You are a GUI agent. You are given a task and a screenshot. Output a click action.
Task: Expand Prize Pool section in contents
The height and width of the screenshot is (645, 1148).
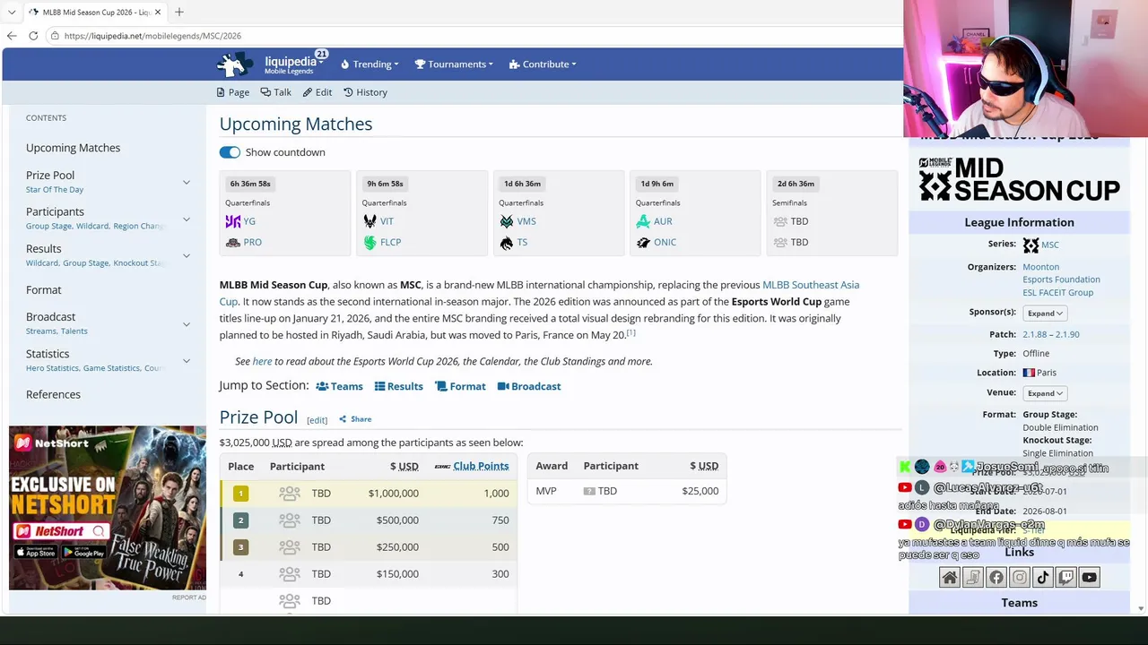pos(187,182)
